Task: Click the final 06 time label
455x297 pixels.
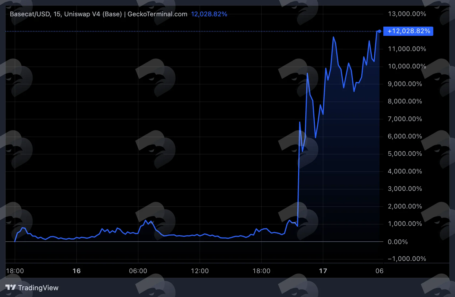Action: coord(380,271)
